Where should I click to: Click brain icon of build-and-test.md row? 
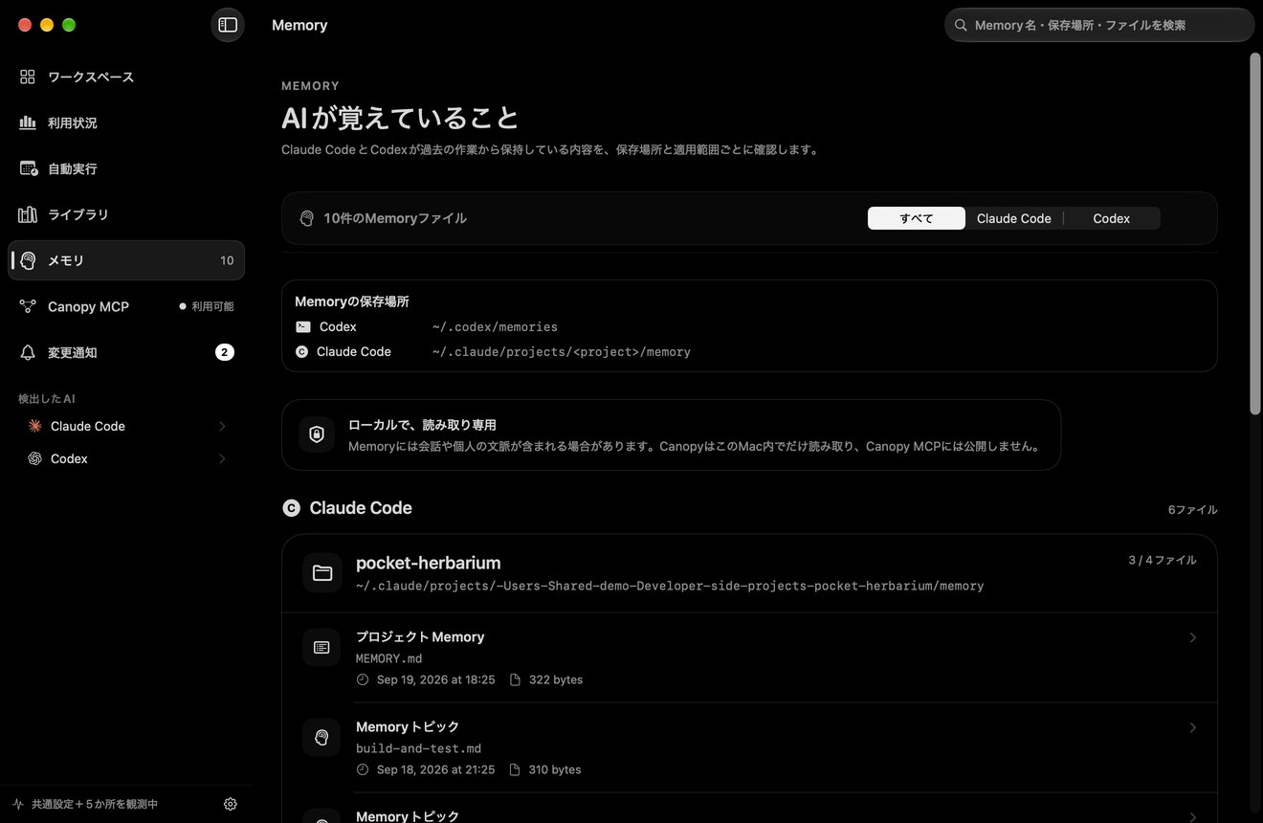click(x=321, y=738)
